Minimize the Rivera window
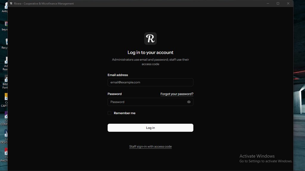Screen dimensions: 305x171 tap(268, 4)
